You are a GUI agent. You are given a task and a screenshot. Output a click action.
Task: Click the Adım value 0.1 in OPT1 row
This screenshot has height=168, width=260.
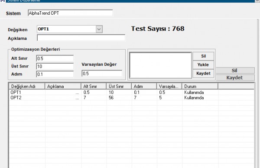(x=136, y=92)
